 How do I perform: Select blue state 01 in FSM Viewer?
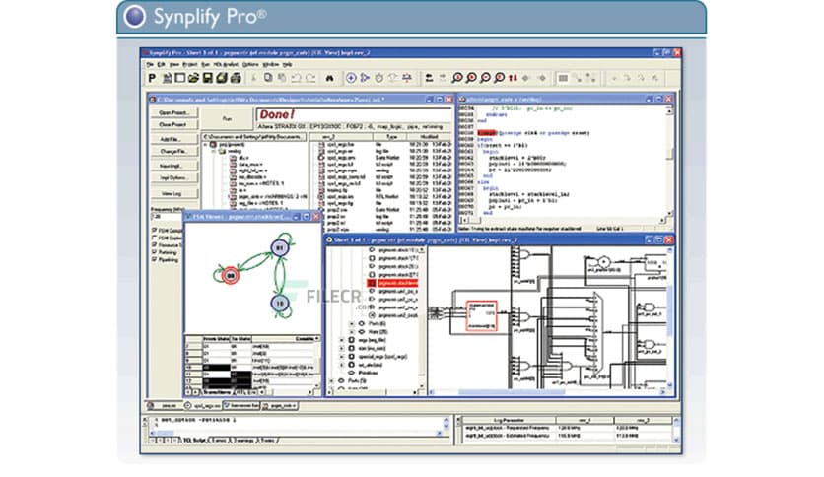pos(280,247)
